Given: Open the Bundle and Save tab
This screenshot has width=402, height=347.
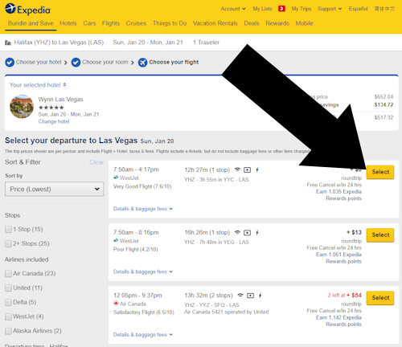Looking at the screenshot, I should (31, 23).
